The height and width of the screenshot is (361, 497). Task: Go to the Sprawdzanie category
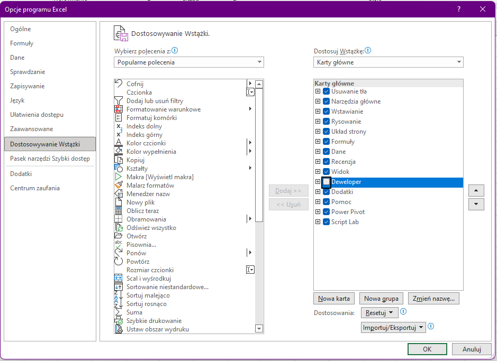pyautogui.click(x=50, y=72)
